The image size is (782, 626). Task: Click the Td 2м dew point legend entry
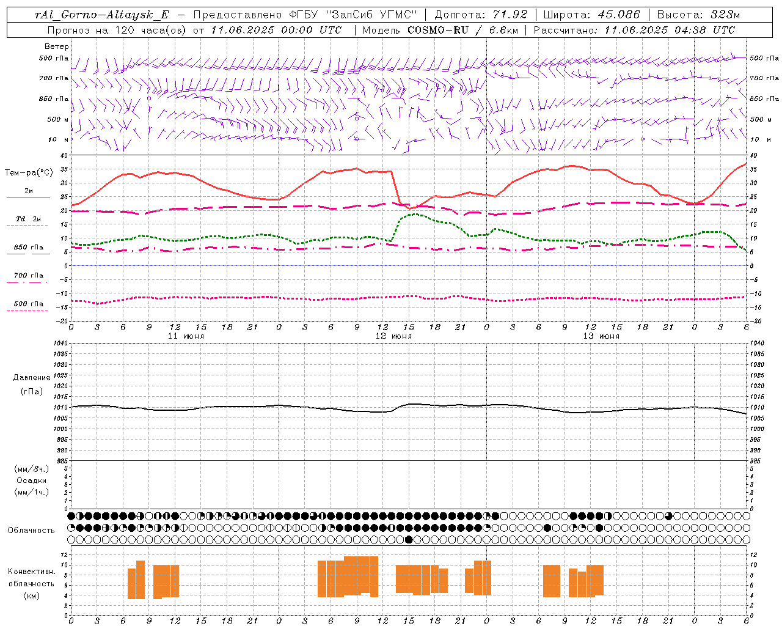(x=29, y=219)
